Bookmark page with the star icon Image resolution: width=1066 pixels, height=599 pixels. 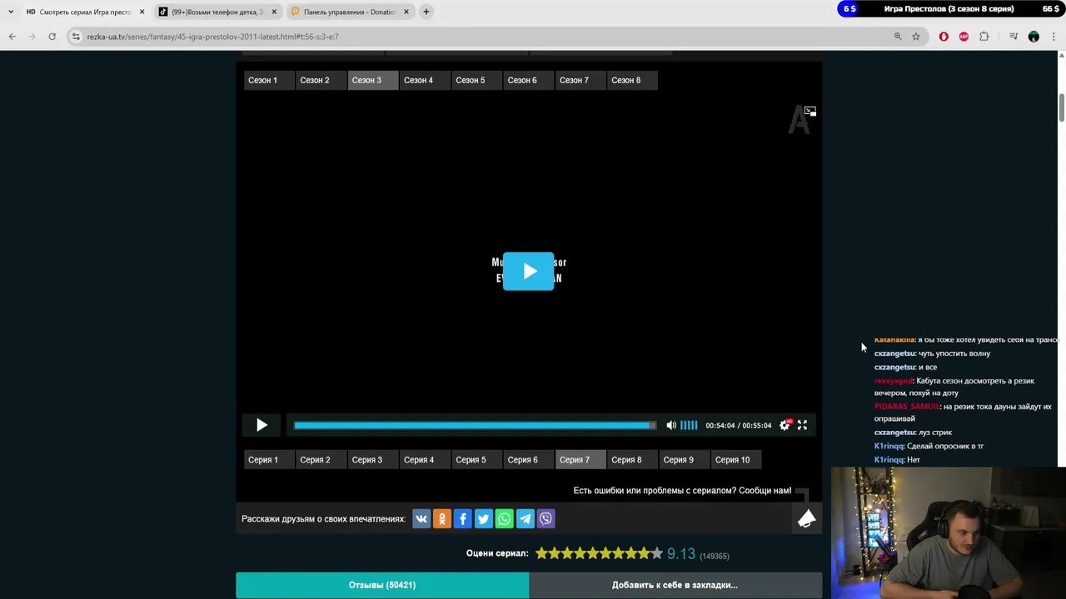pyautogui.click(x=916, y=37)
